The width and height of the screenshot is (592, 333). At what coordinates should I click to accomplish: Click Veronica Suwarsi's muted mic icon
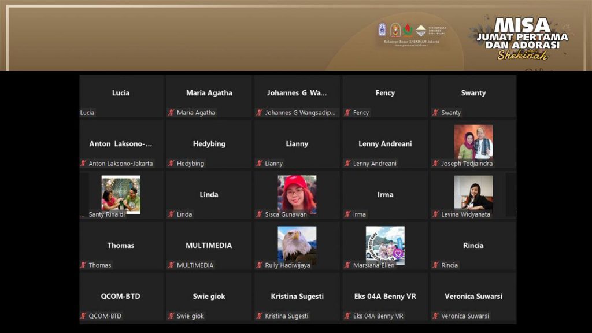coord(435,316)
